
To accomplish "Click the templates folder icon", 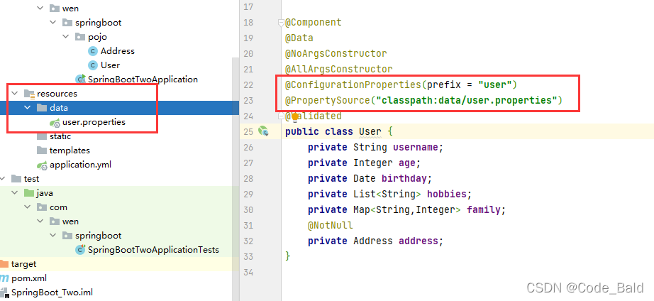I will coord(42,150).
